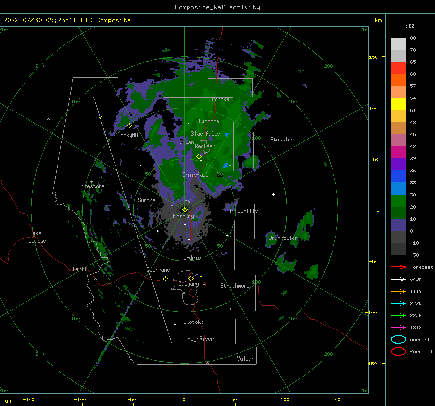The image size is (435, 406).
Task: Click the Stettler city label
Action: 282,140
